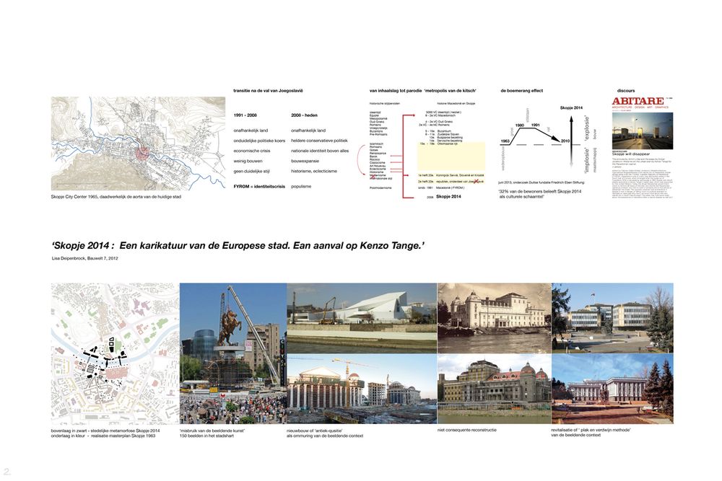Viewport: 722px width, 481px height.
Task: Click heading 'transitie na de val van Joegoslavië'
Action: click(268, 91)
